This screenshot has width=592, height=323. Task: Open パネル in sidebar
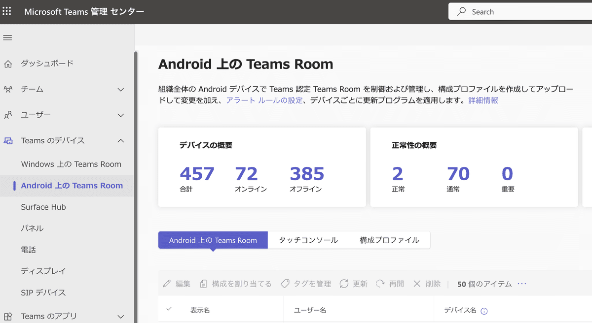pyautogui.click(x=32, y=228)
